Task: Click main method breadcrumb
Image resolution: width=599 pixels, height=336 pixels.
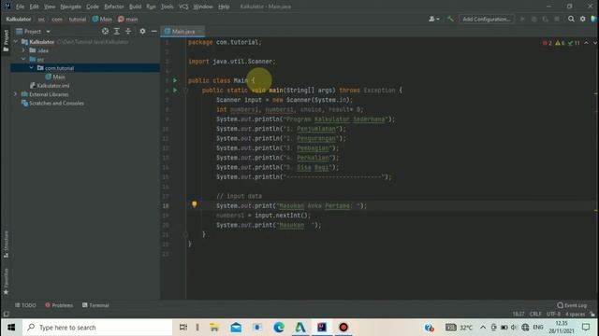Action: (128, 19)
